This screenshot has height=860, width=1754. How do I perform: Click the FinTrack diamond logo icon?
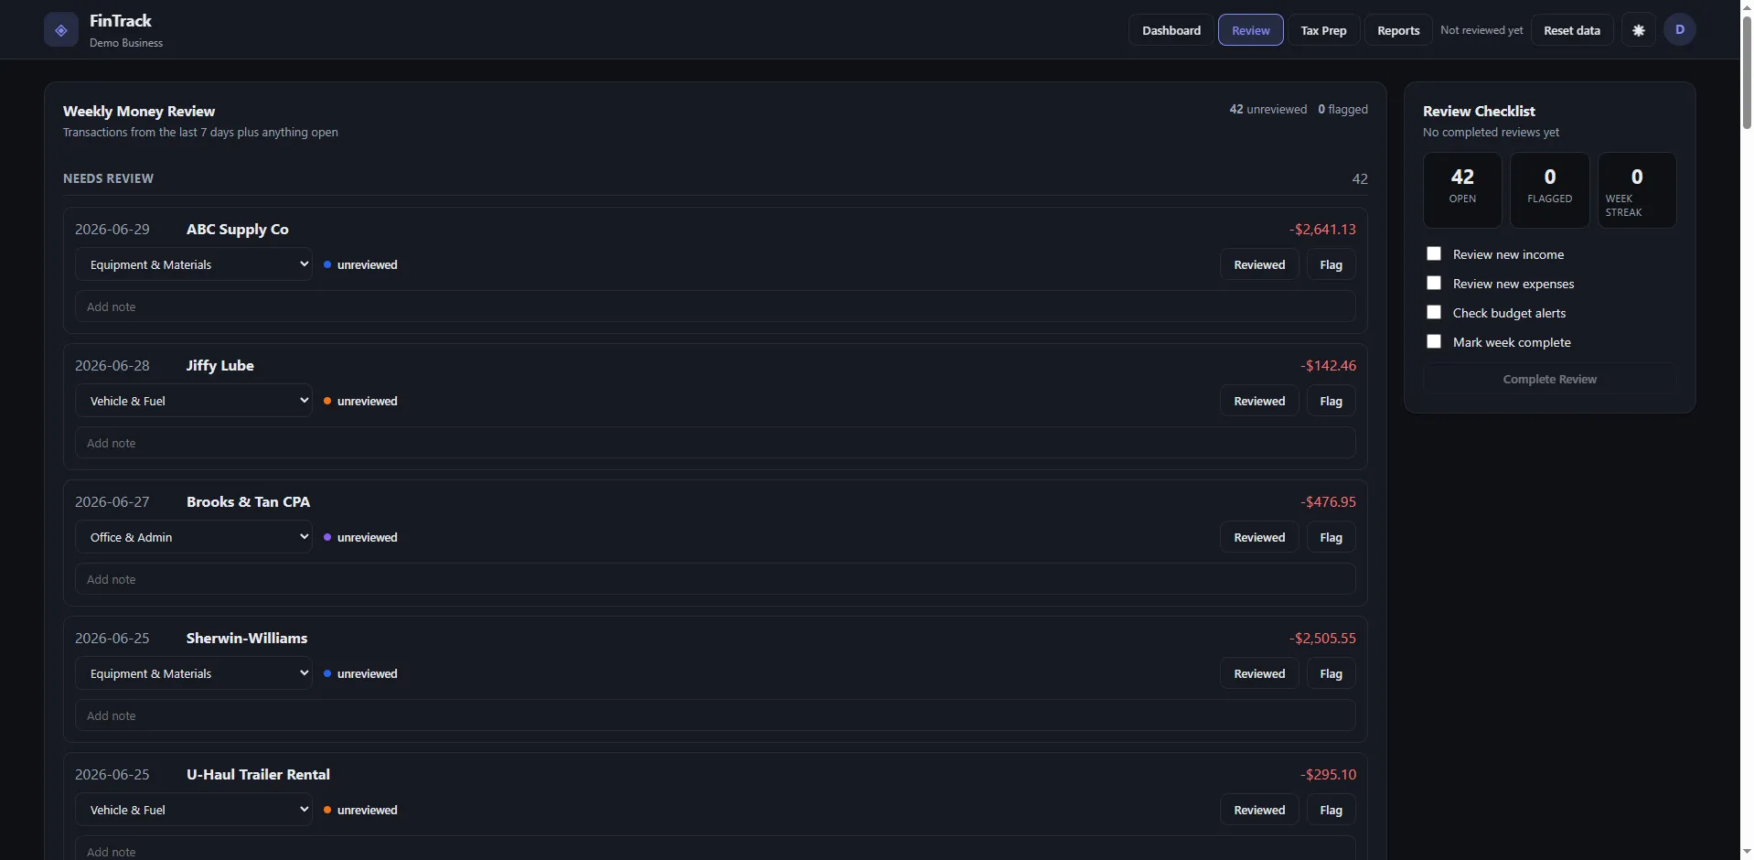point(61,30)
